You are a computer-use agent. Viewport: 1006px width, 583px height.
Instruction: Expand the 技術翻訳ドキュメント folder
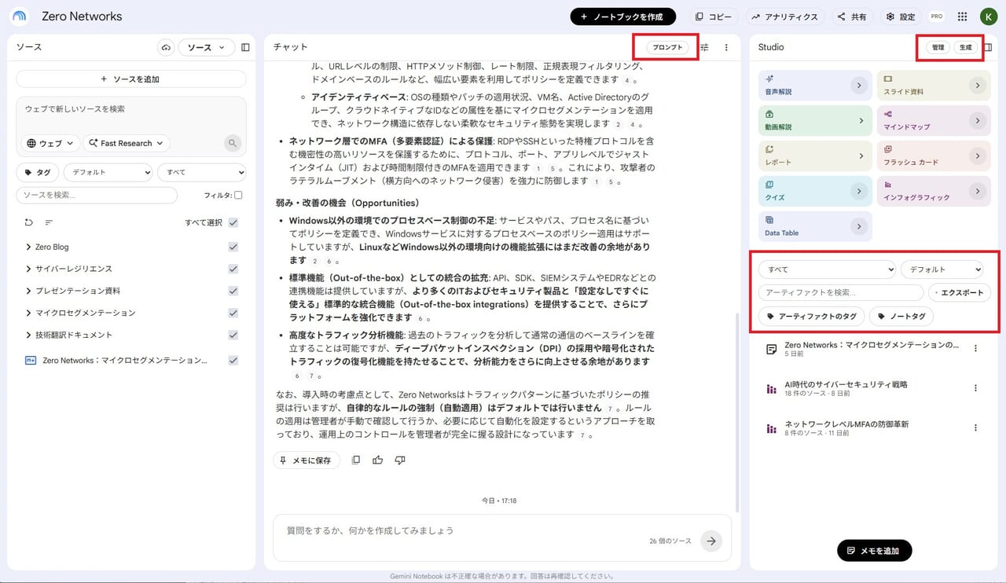pos(28,335)
